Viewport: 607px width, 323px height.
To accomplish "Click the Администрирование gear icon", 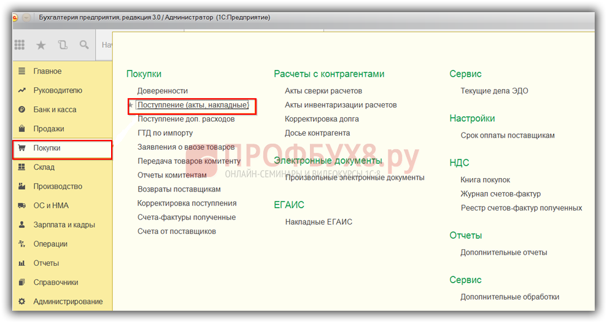I will pos(22,302).
